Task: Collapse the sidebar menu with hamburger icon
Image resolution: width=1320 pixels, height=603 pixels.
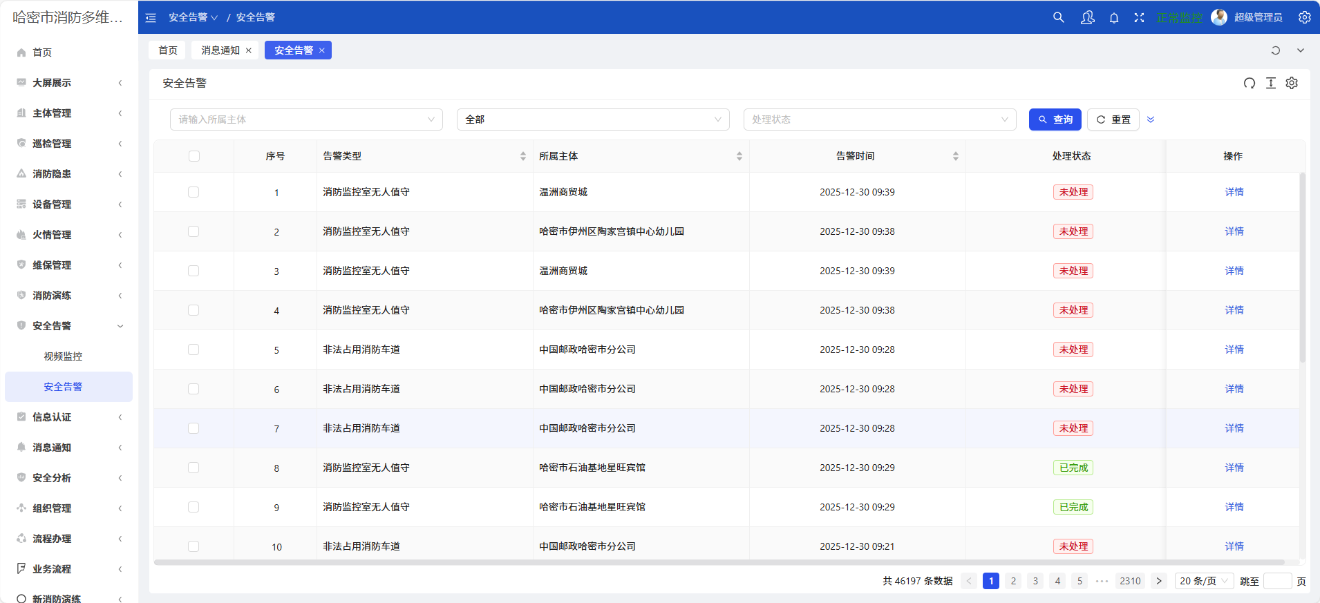Action: coord(151,18)
